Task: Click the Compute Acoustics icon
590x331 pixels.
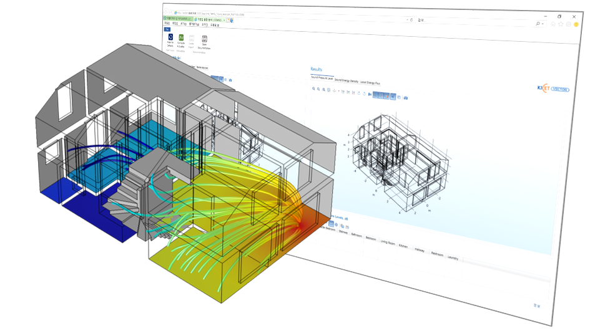Action: [181, 39]
